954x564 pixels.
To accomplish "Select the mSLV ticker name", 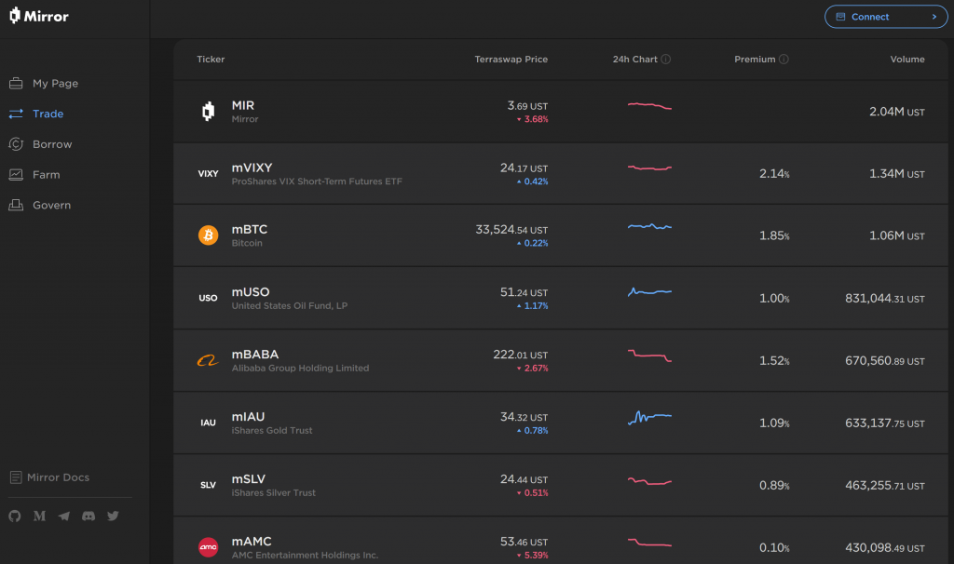I will (x=248, y=479).
